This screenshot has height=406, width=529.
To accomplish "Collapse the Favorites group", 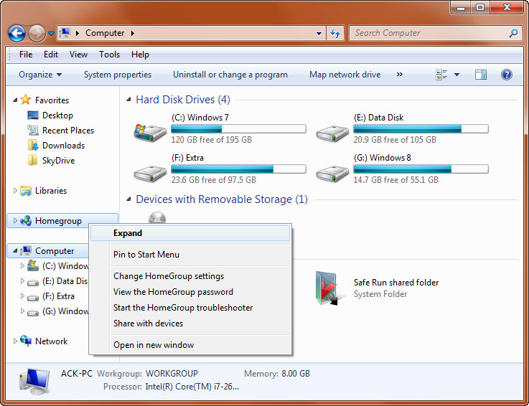I will 15,100.
